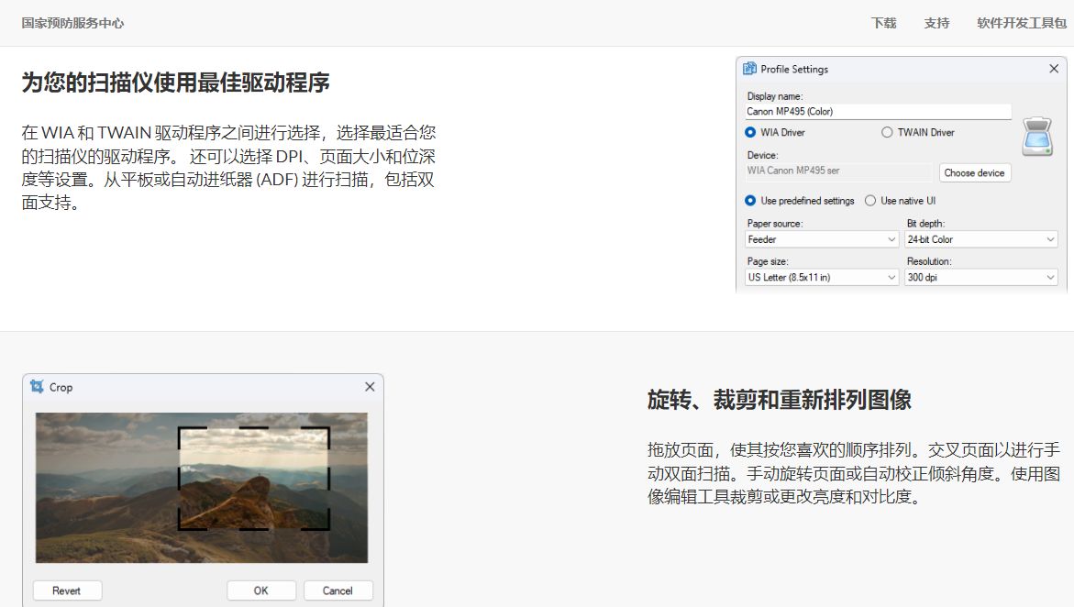This screenshot has height=607, width=1074.
Task: Open the Paper source dropdown
Action: click(x=822, y=239)
